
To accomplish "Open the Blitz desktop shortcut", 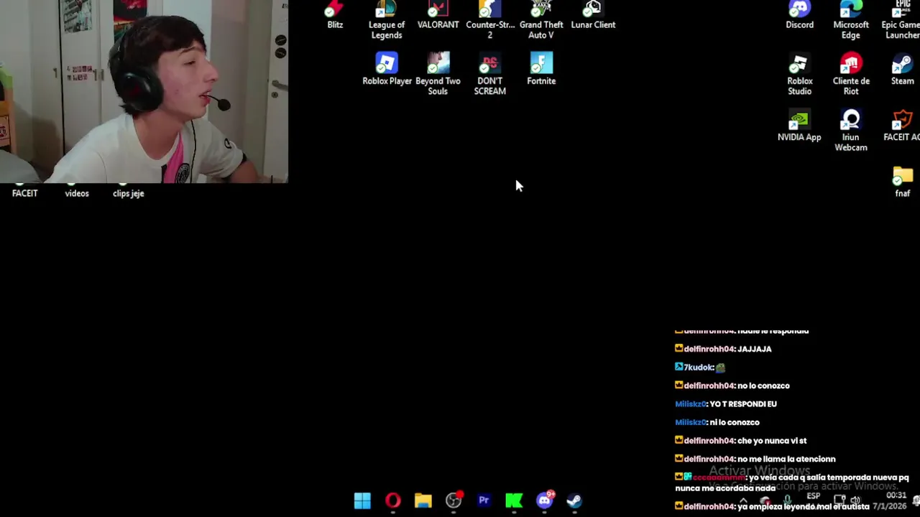I will coord(335,14).
